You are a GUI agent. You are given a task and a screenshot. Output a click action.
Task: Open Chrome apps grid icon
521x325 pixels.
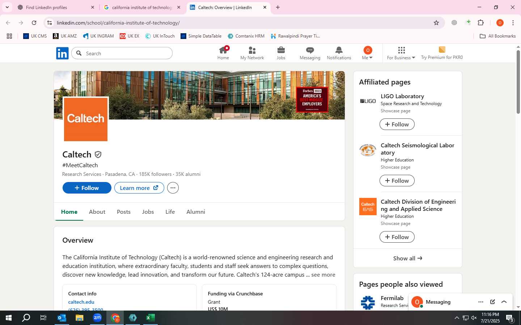coord(9,36)
